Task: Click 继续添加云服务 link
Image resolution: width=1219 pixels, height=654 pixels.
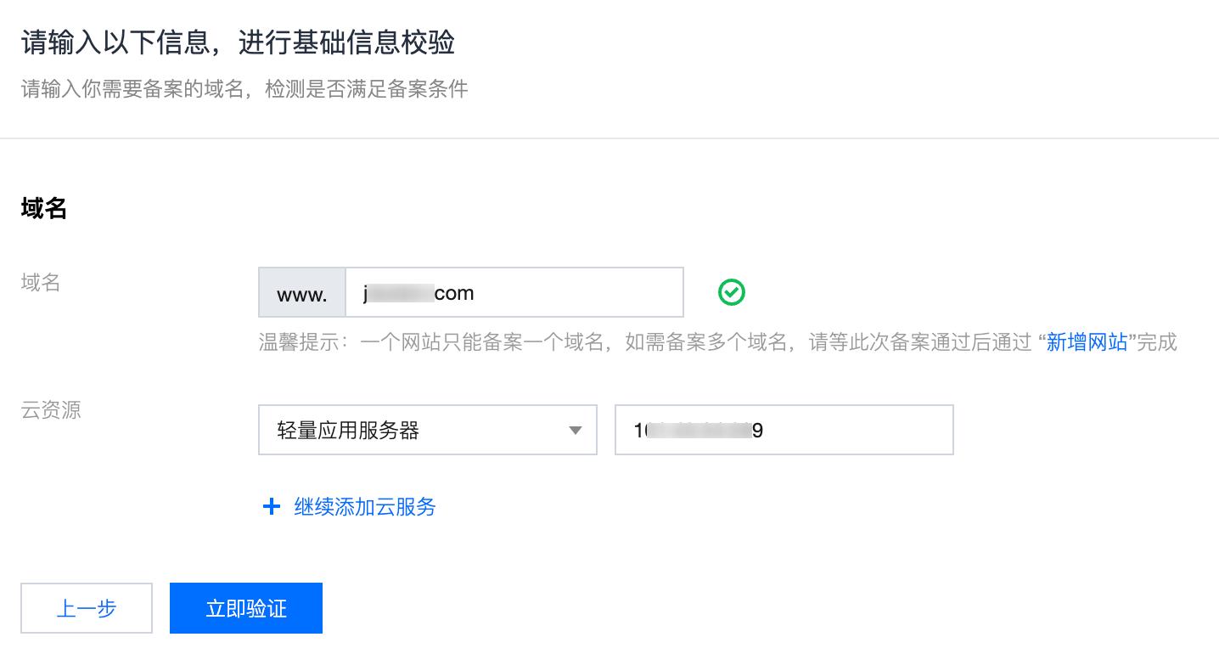Action: tap(365, 507)
